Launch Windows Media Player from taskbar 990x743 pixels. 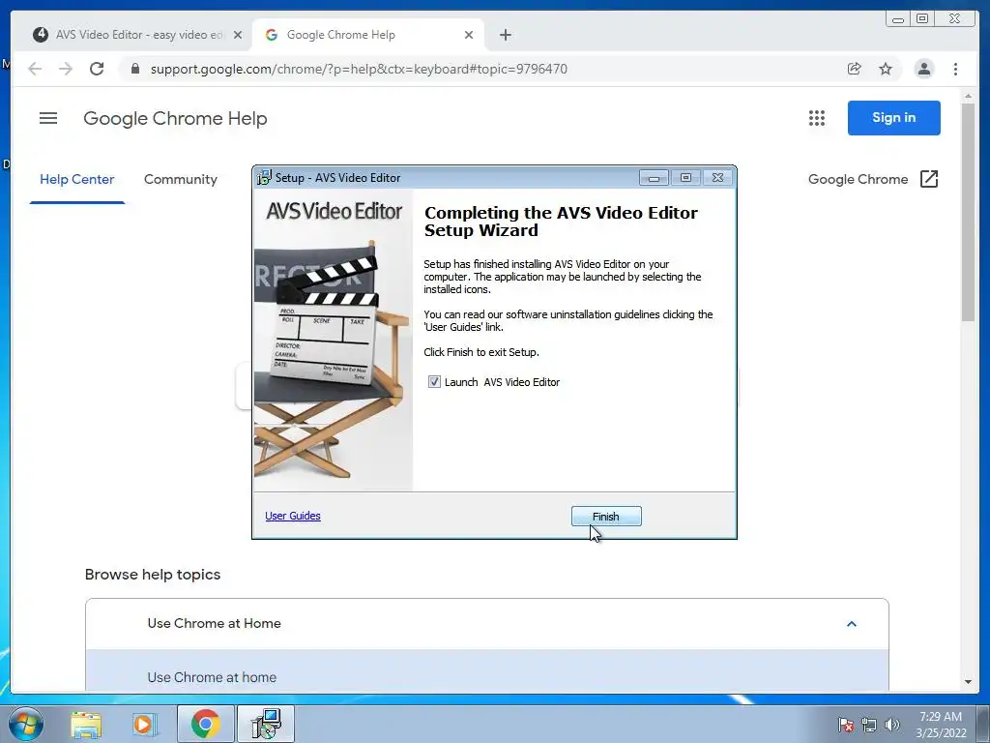pyautogui.click(x=145, y=725)
